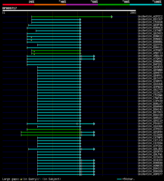The image size is (164, 181).
Task: Select the UniRef100_B4FQX1 subject label
Action: click(x=150, y=64)
